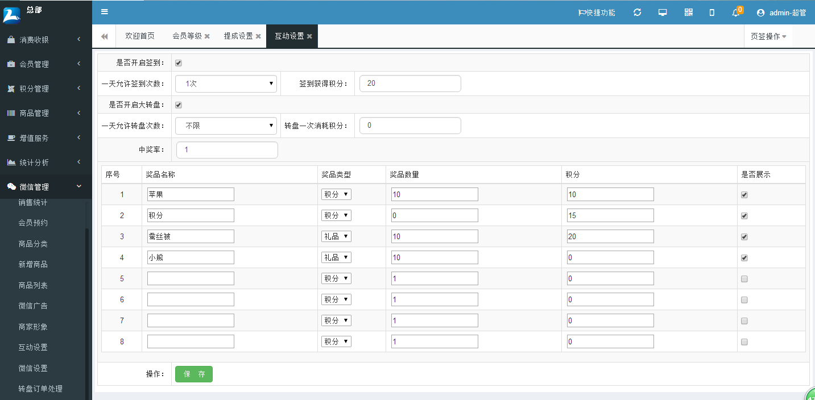Open 奖品类型 dropdown for 蚕丝被 row
This screenshot has height=400, width=815.
[336, 236]
